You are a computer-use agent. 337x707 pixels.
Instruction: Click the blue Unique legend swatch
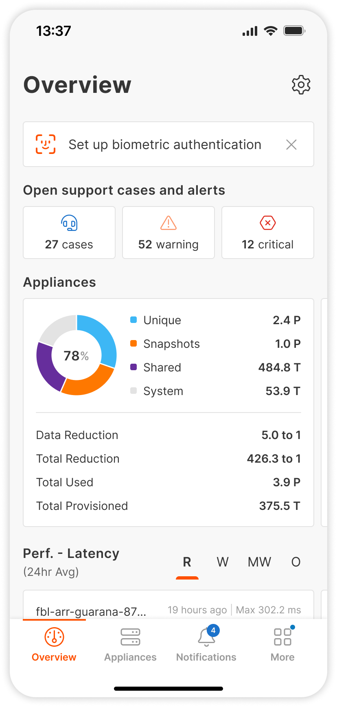coord(133,320)
